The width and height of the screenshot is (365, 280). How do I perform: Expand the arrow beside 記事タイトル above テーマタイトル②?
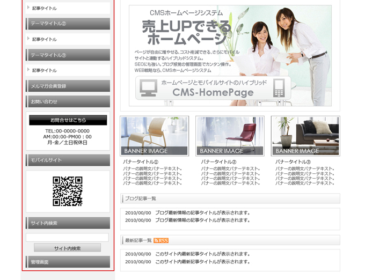28,8
